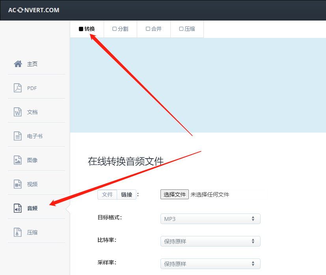Click the 比特率 label
Viewport: 326px width, 275px height.
[x=107, y=240]
